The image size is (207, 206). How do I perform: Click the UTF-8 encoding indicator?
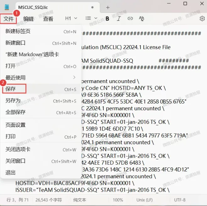click(180, 200)
